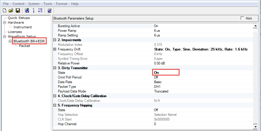Select the Hardware tree item
The image size is (261, 131).
[x=16, y=22]
